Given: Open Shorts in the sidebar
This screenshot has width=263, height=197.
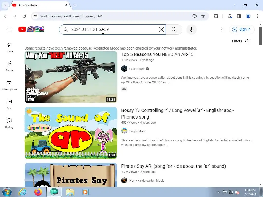Looking at the screenshot, I should point(9,66).
